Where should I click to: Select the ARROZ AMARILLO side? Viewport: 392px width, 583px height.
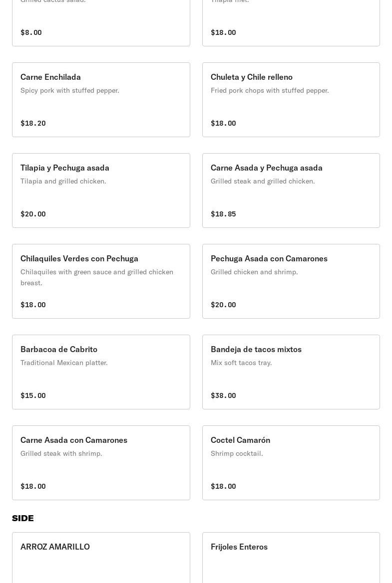pyautogui.click(x=55, y=547)
